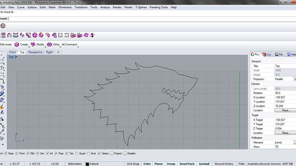Viewport: 296px width, 166px height.
Task: Open the T-Splines menu
Action: click(x=141, y=7)
